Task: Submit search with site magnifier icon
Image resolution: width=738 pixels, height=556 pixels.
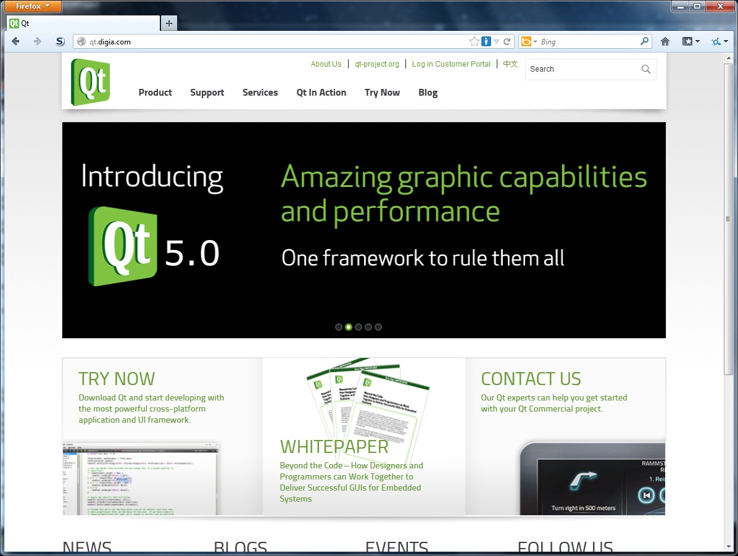Action: [x=645, y=69]
